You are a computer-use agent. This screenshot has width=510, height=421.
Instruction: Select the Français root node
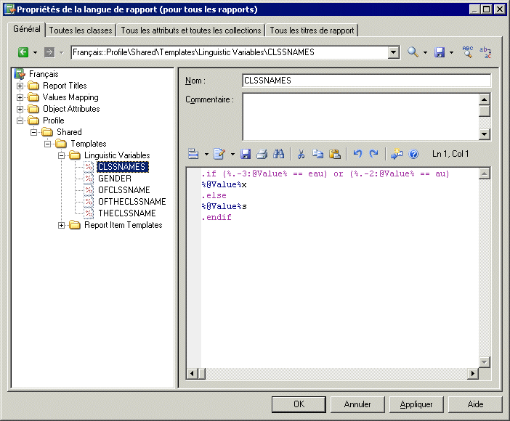pos(44,74)
